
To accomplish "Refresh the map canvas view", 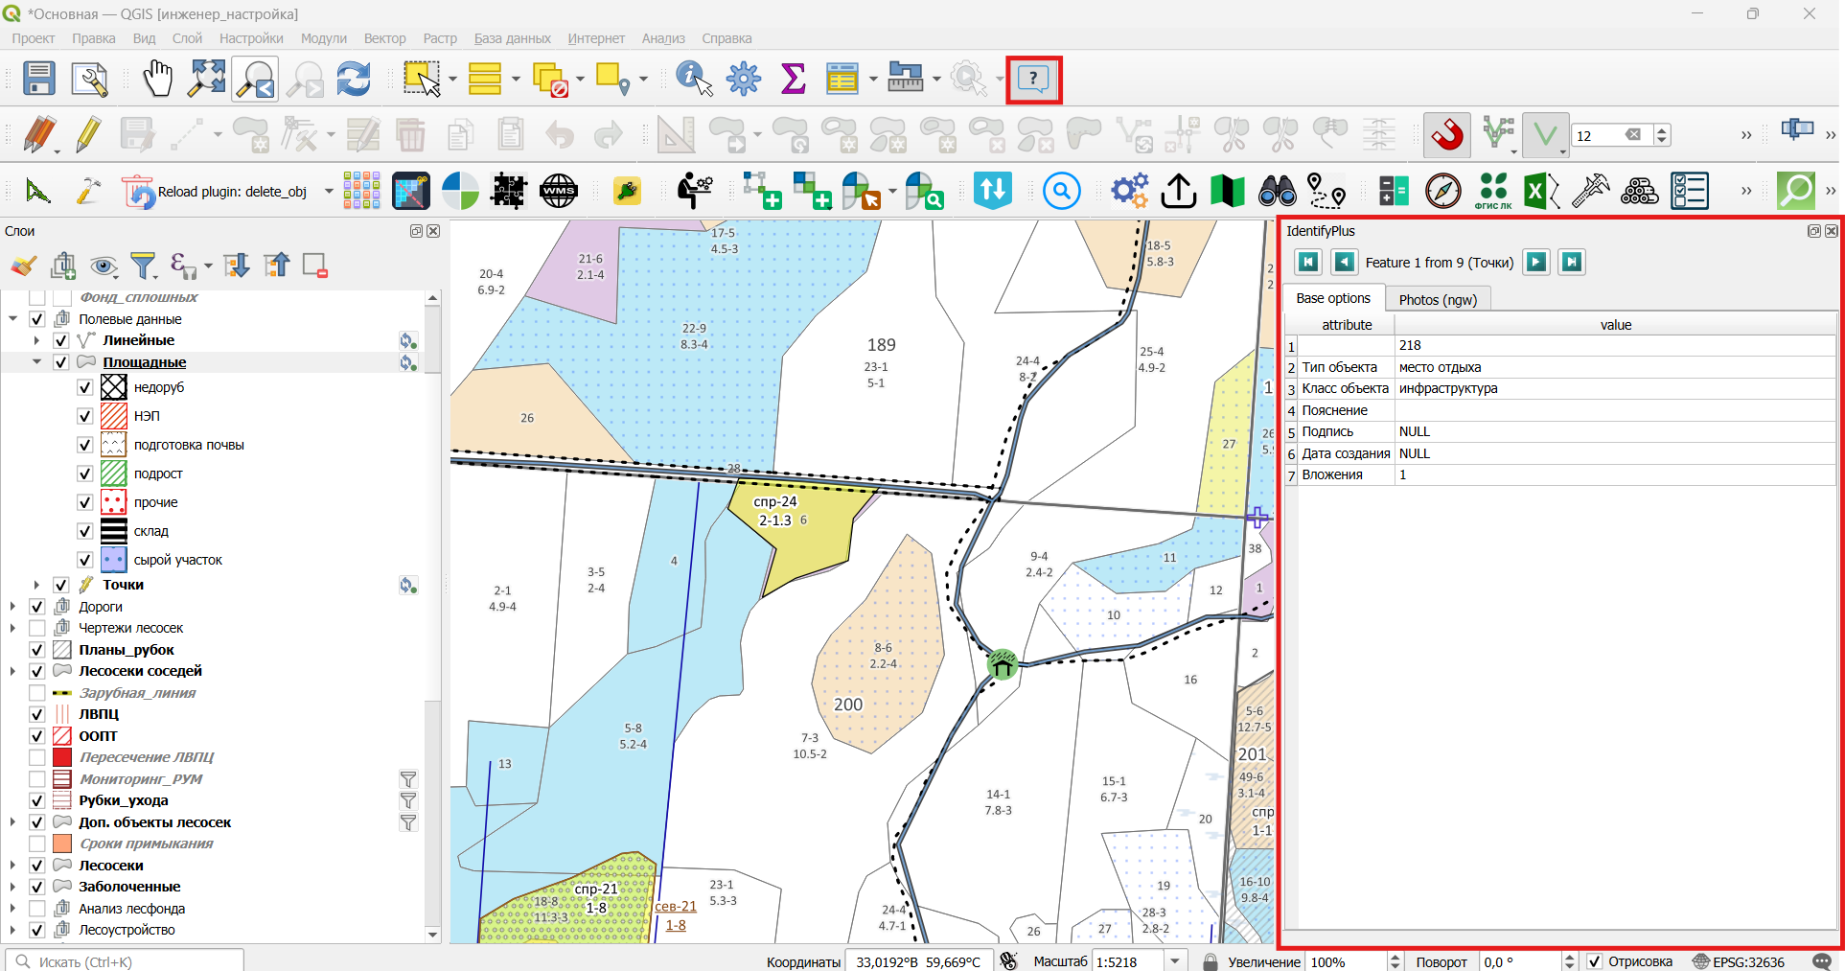I will click(354, 79).
